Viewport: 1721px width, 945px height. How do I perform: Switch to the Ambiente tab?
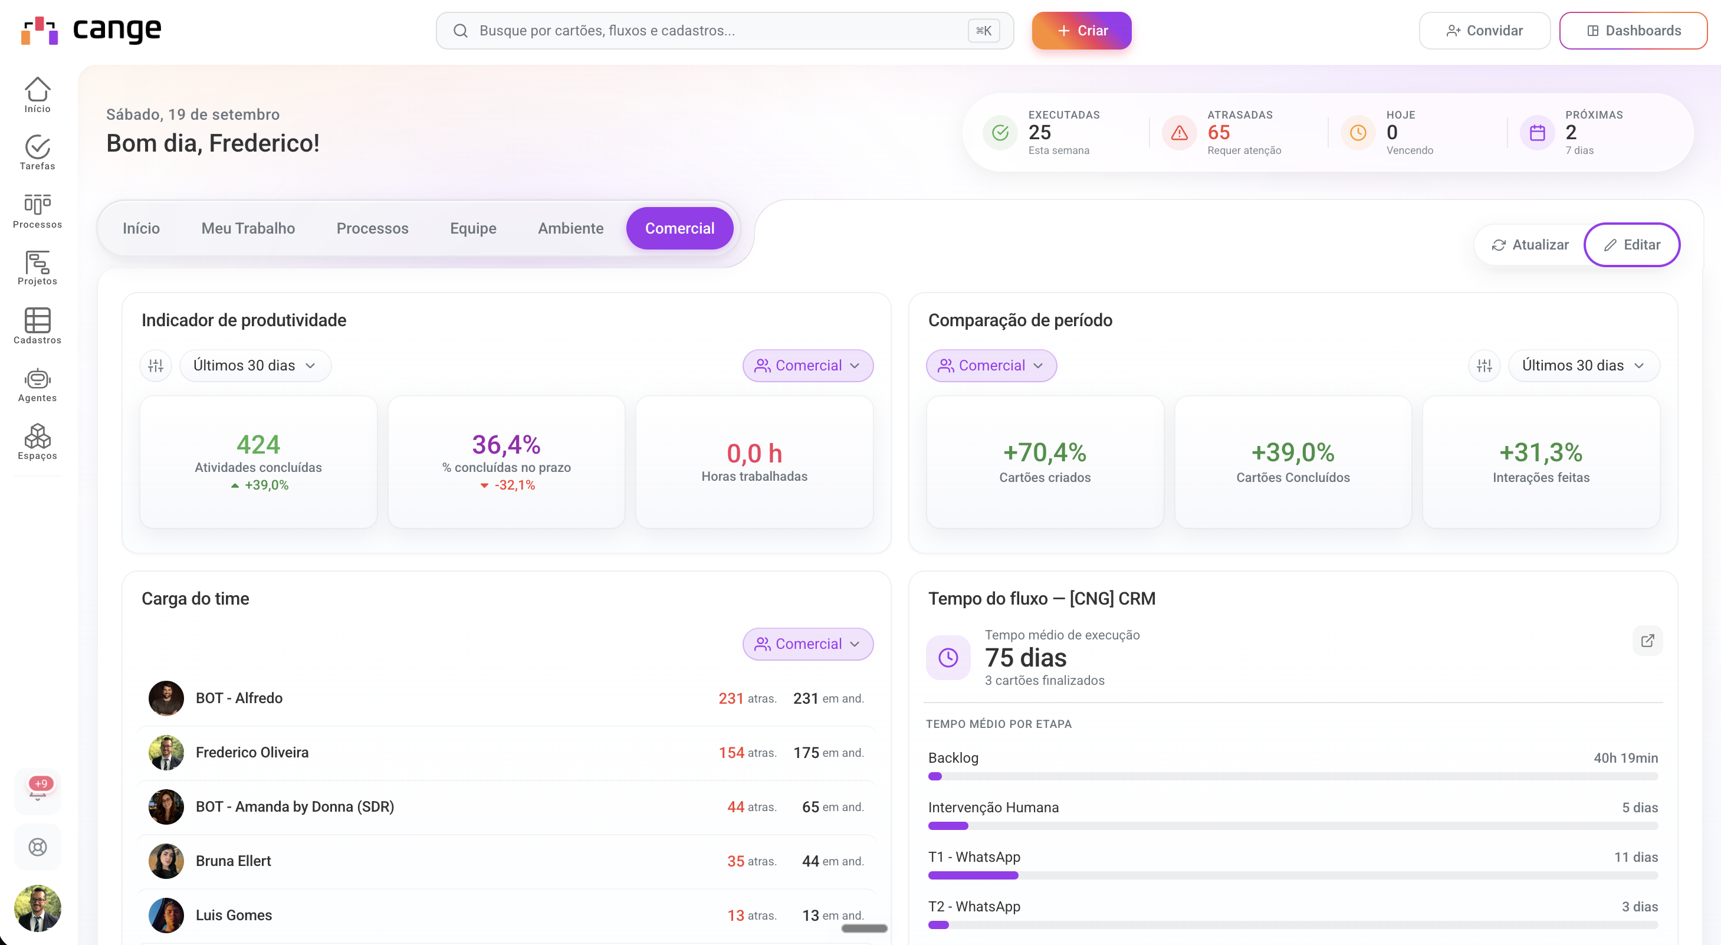pyautogui.click(x=570, y=228)
